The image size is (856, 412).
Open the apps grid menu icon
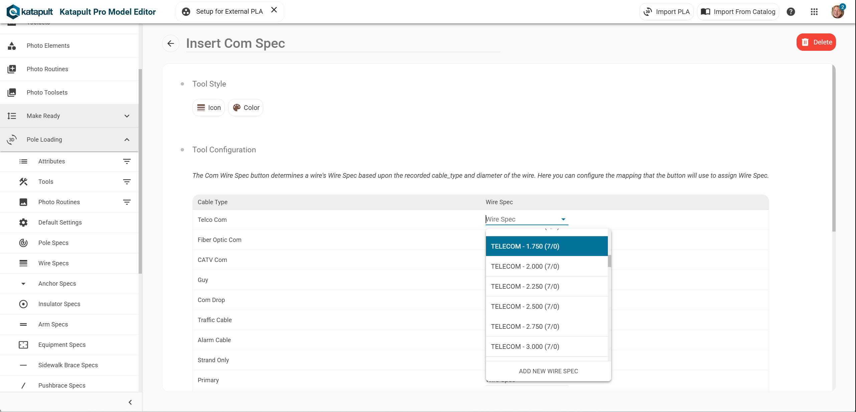tap(814, 12)
